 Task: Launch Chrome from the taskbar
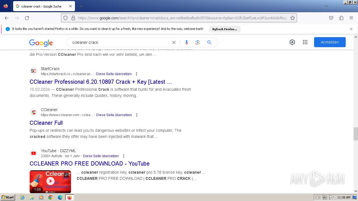point(51,197)
